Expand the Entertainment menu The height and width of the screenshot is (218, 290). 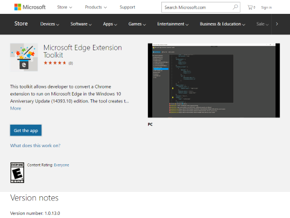(173, 24)
